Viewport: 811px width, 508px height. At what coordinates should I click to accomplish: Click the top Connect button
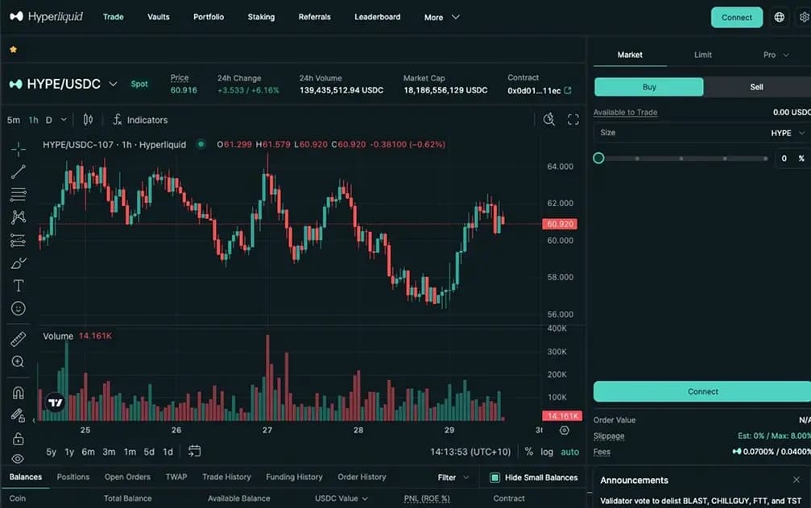coord(737,17)
